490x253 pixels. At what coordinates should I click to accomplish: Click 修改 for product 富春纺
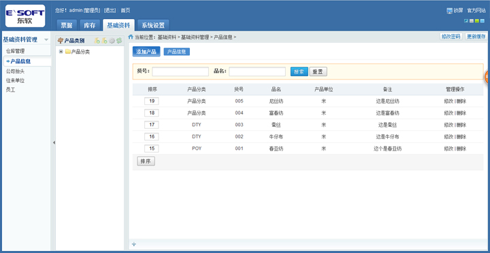click(x=448, y=113)
